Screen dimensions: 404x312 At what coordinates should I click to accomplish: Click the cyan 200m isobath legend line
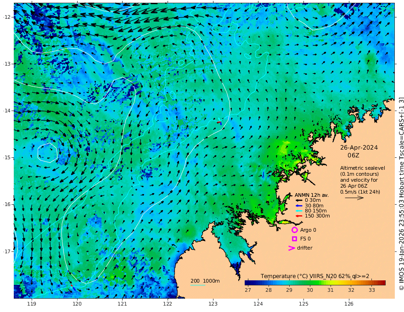click(x=197, y=285)
